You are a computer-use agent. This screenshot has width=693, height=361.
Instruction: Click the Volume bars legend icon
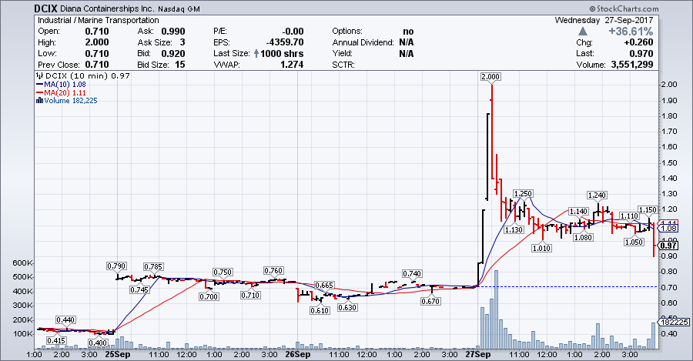click(39, 100)
